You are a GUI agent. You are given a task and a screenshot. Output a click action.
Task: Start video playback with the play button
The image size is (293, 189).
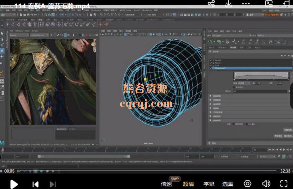coord(14,184)
